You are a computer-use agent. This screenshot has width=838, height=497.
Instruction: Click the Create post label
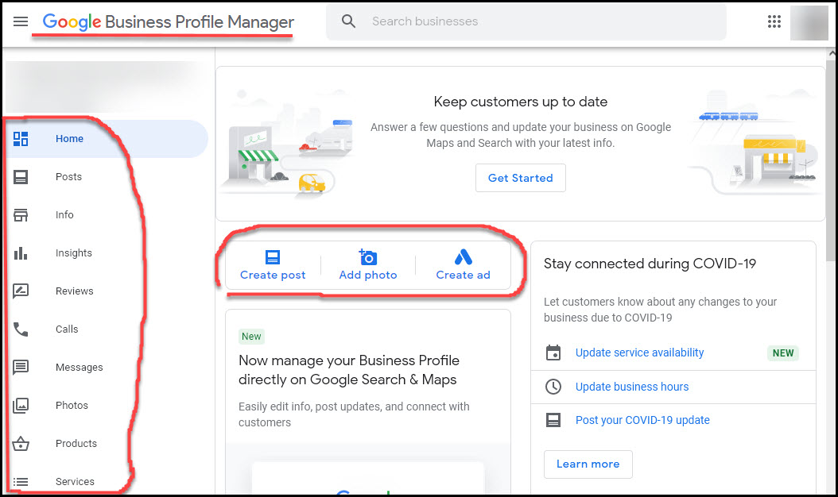pyautogui.click(x=273, y=275)
